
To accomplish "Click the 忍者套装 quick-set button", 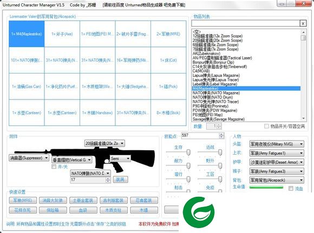I will 144,200.
